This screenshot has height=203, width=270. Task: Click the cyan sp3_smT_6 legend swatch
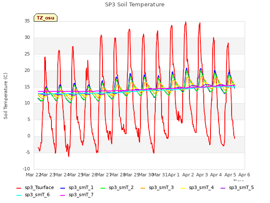point(19,195)
